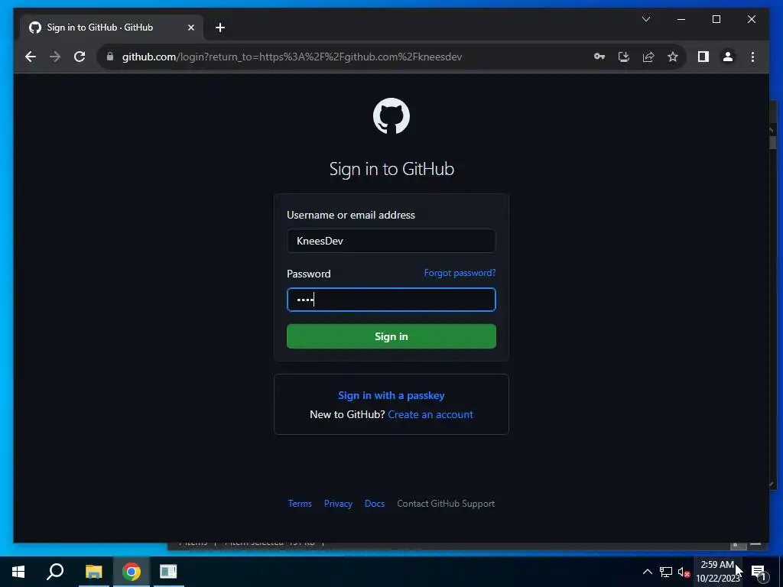Open File Explorer from the taskbar

click(93, 572)
